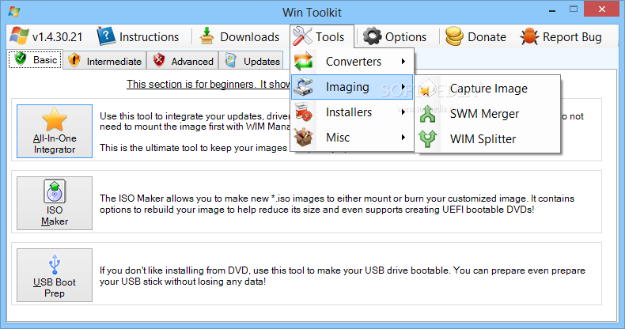Choose Imaging in the Tools menu

pos(352,87)
